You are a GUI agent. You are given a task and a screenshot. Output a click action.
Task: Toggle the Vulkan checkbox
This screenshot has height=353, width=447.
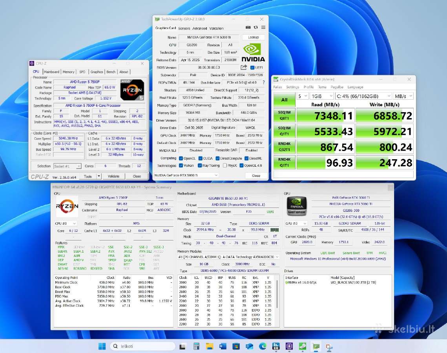click(x=181, y=165)
